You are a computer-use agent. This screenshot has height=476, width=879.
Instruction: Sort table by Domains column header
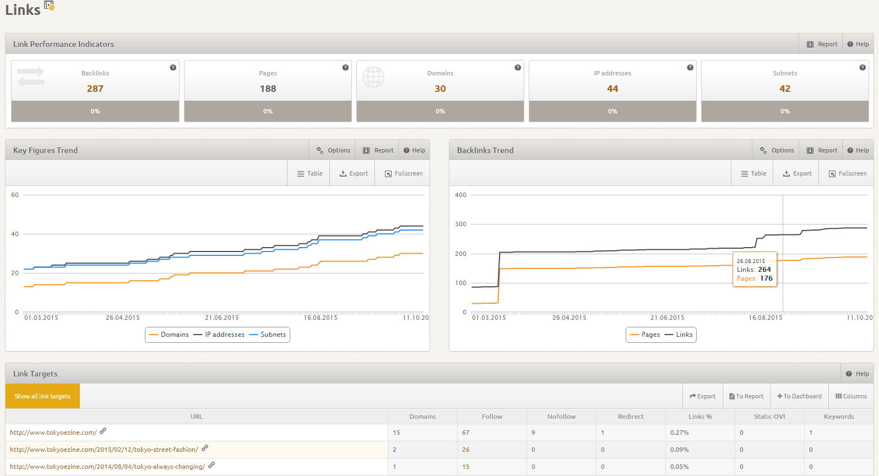pos(422,417)
